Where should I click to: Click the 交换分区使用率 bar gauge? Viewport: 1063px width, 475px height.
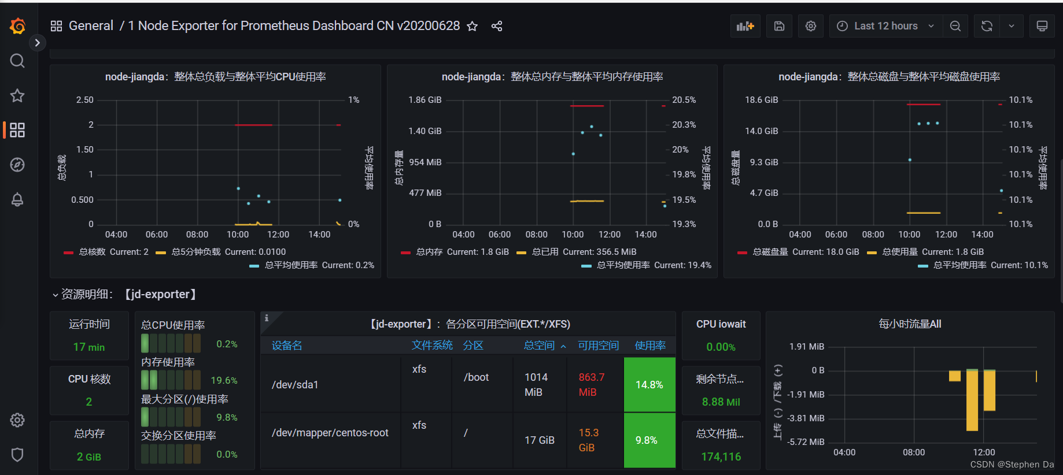coord(171,454)
